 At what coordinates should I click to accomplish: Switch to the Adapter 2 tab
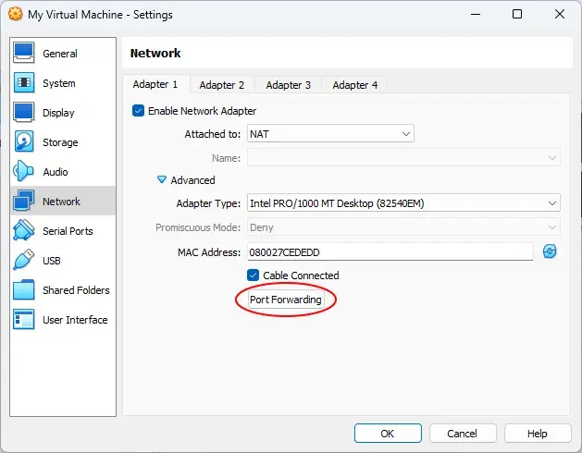(222, 85)
